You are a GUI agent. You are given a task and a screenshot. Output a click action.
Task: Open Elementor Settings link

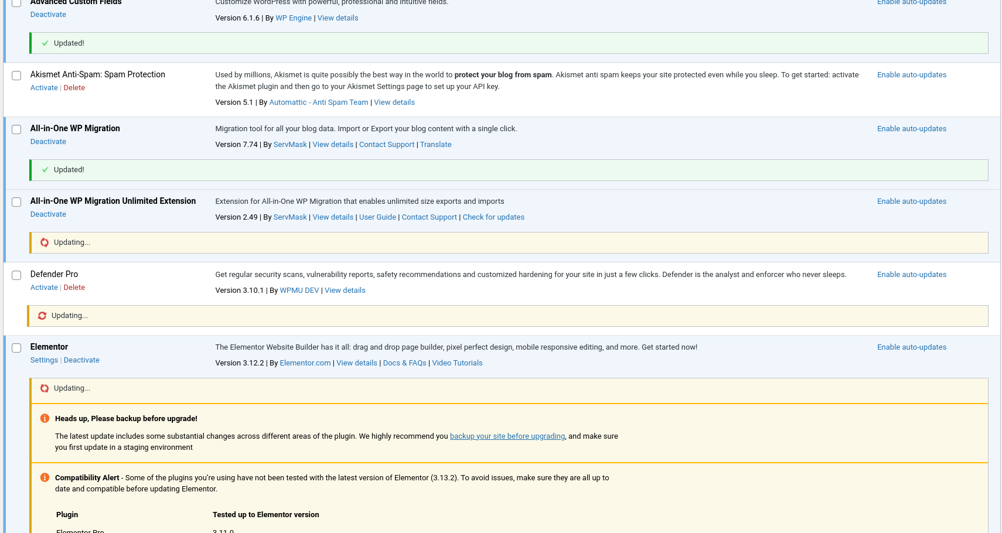pyautogui.click(x=44, y=360)
